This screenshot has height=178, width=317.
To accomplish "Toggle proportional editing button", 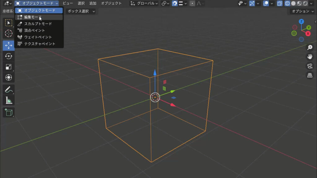I will tap(192, 3).
